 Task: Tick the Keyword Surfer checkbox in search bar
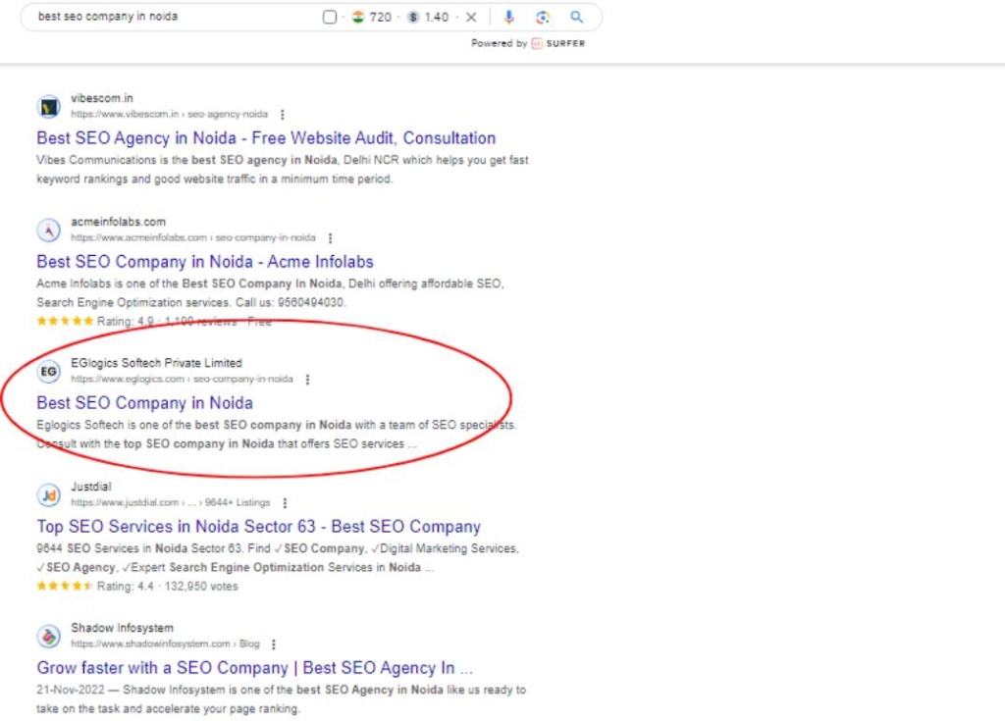tap(330, 16)
